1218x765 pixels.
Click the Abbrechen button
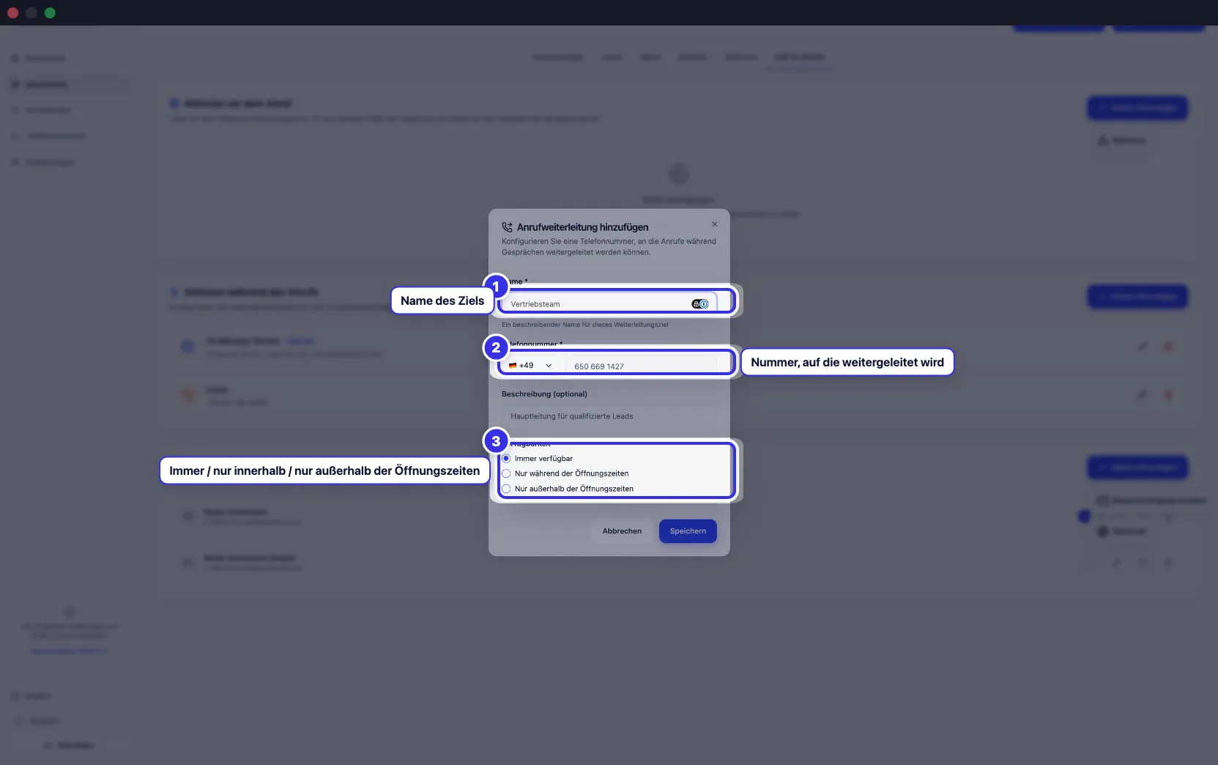click(622, 531)
